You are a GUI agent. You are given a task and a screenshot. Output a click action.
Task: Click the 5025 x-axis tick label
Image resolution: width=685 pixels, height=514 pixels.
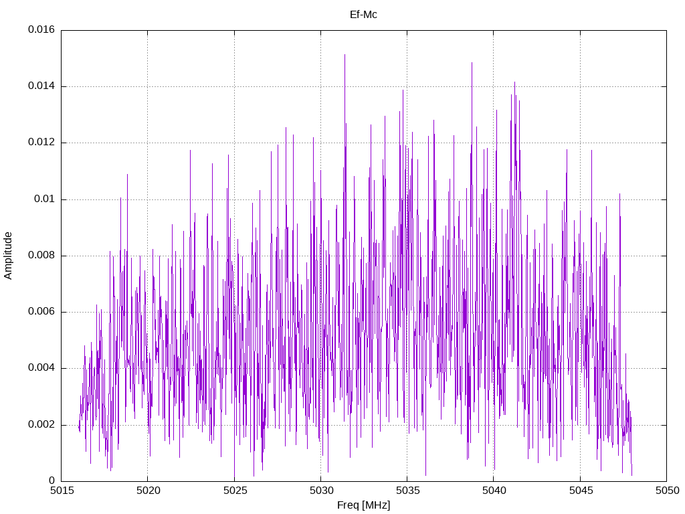pyautogui.click(x=235, y=491)
